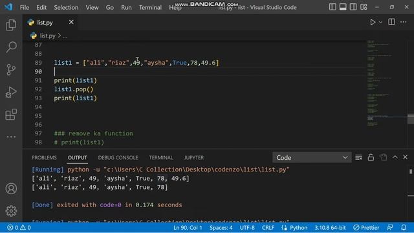This screenshot has width=414, height=233.
Task: Click line number 92 in gutter
Action: pyautogui.click(x=38, y=89)
